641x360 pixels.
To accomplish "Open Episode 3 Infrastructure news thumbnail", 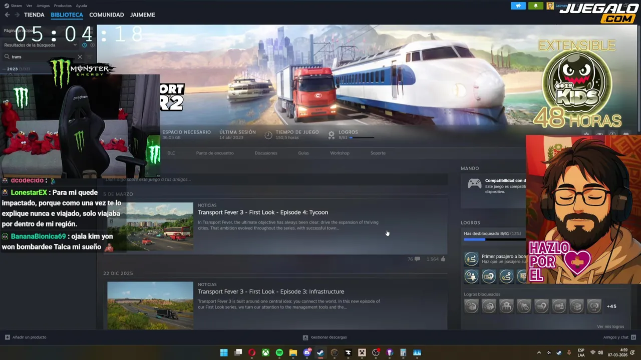I will coord(150,305).
